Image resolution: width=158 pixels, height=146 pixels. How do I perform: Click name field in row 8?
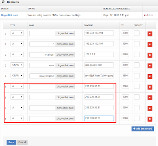(x=42, y=119)
